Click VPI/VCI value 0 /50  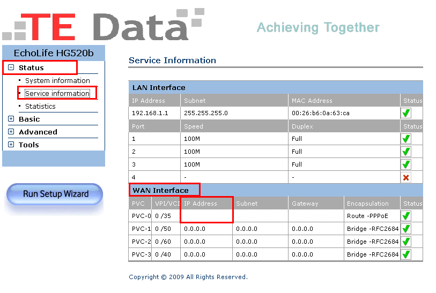point(163,229)
